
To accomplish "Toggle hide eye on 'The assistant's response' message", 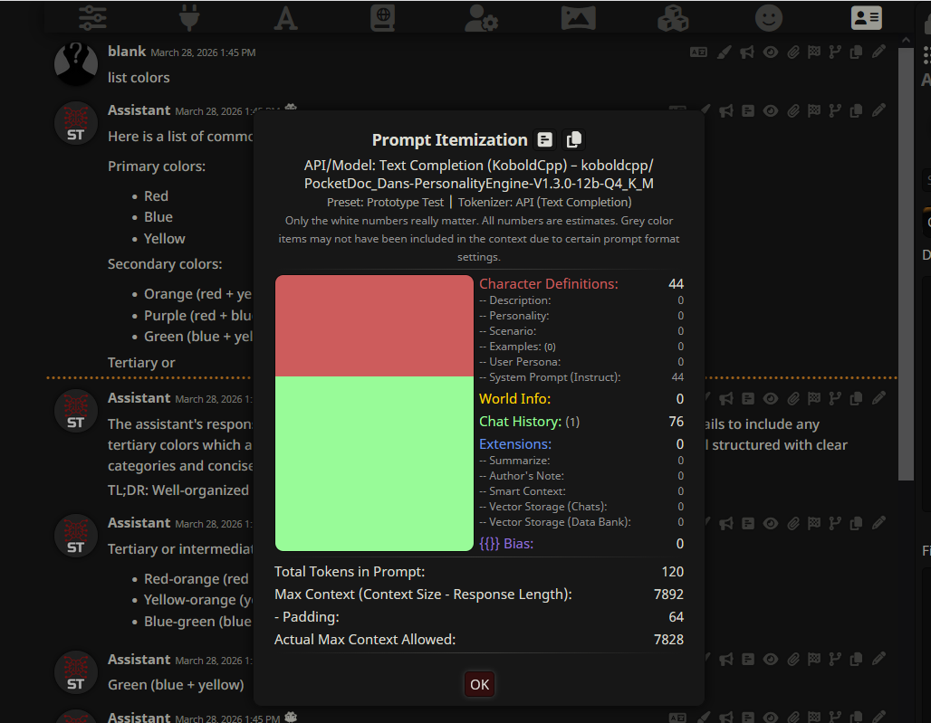I will [770, 398].
